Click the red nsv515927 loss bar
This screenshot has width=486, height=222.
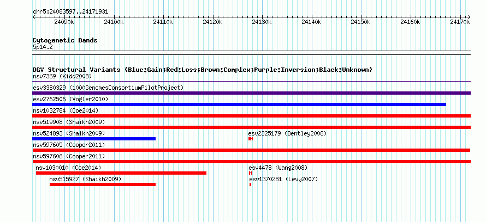click(x=103, y=184)
